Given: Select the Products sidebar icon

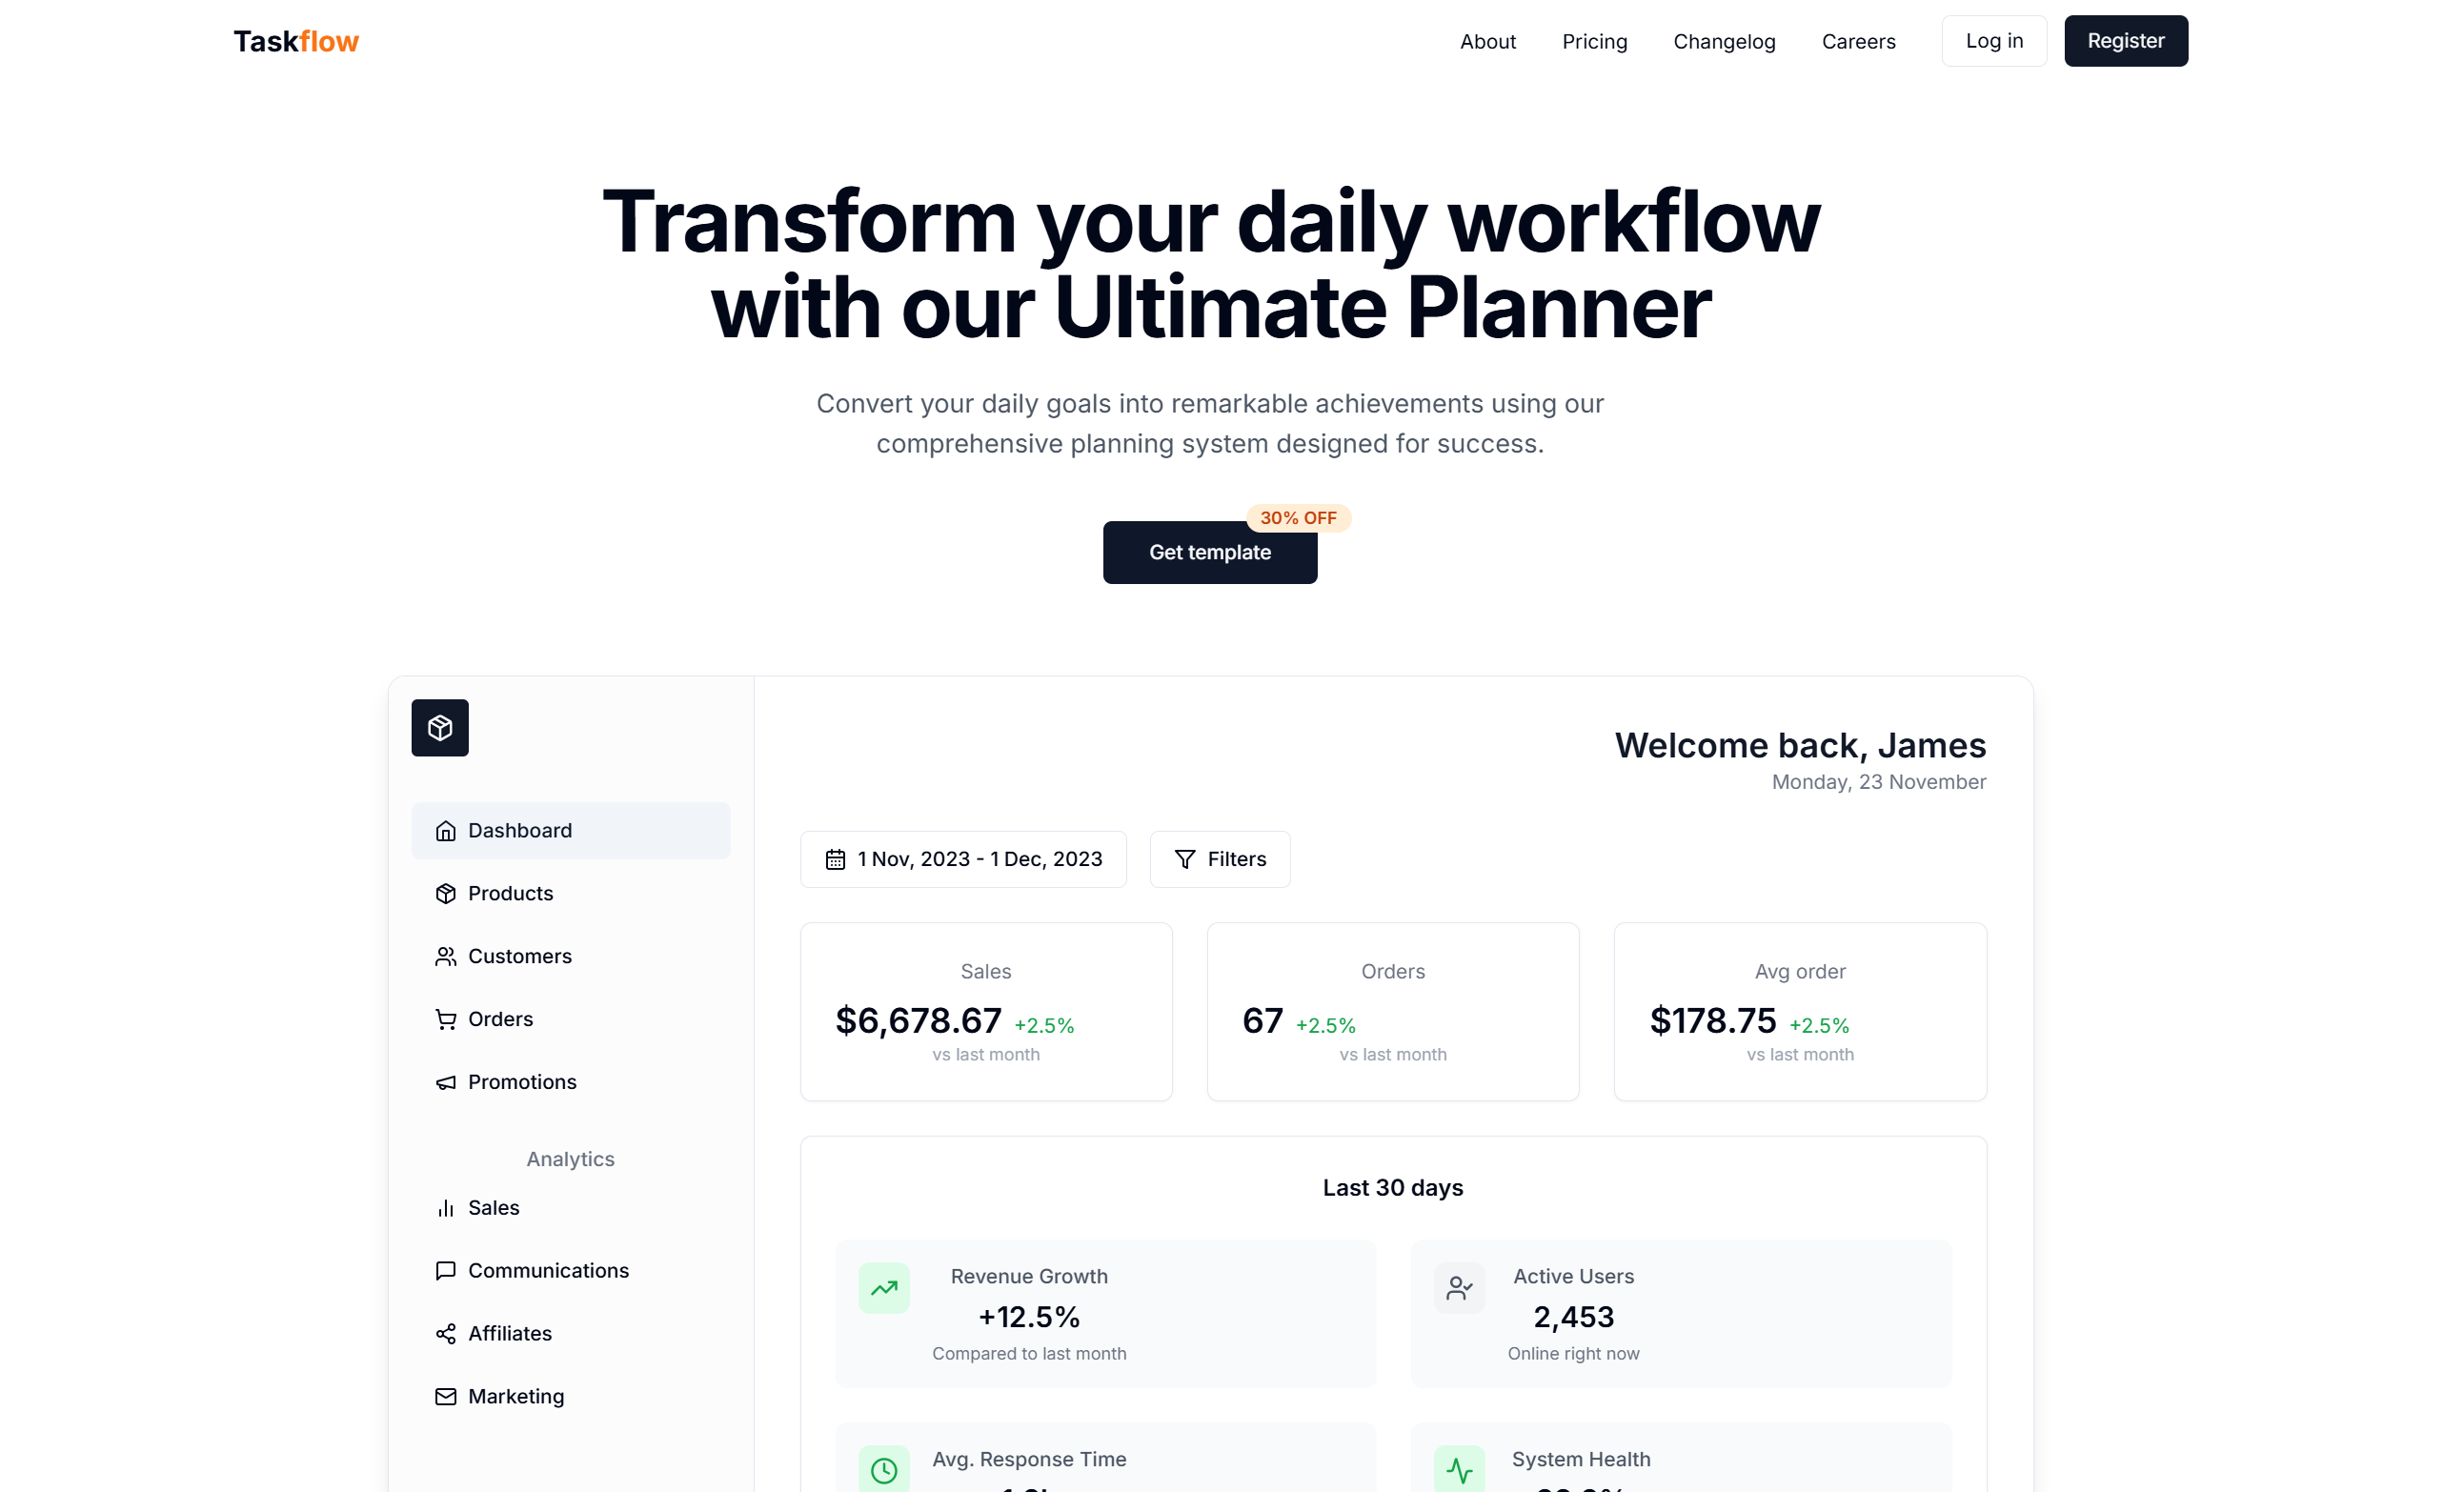Looking at the screenshot, I should point(445,892).
